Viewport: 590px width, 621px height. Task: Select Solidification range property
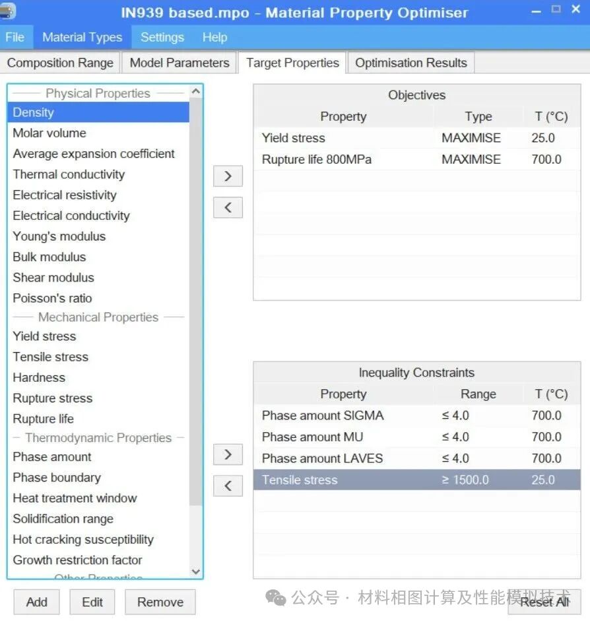(98, 519)
